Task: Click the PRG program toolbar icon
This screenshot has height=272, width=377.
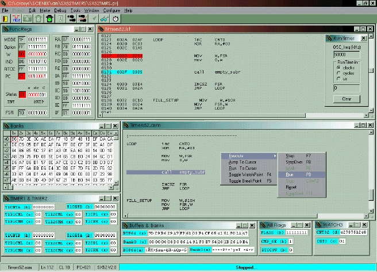Action: (16, 18)
